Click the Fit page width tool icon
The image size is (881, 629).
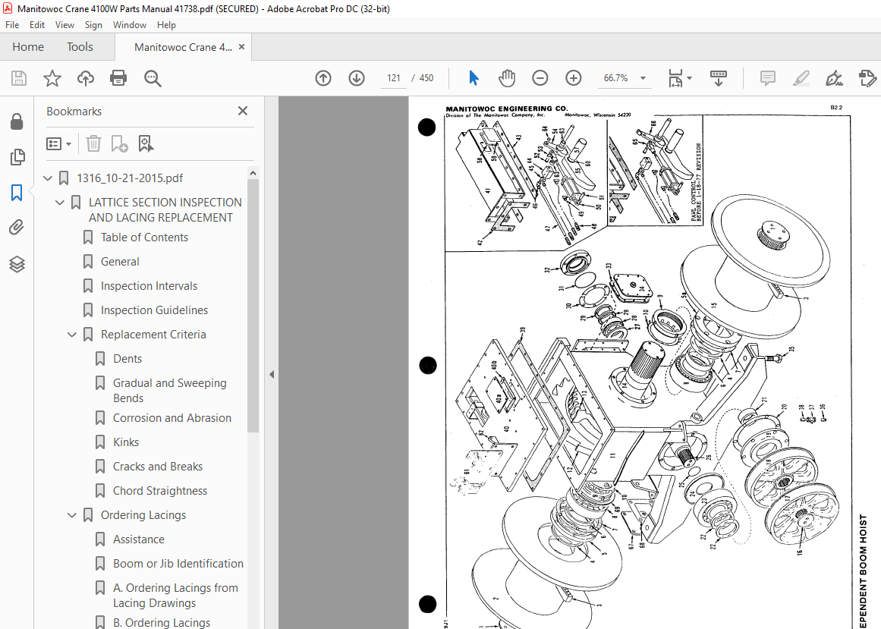click(x=675, y=78)
